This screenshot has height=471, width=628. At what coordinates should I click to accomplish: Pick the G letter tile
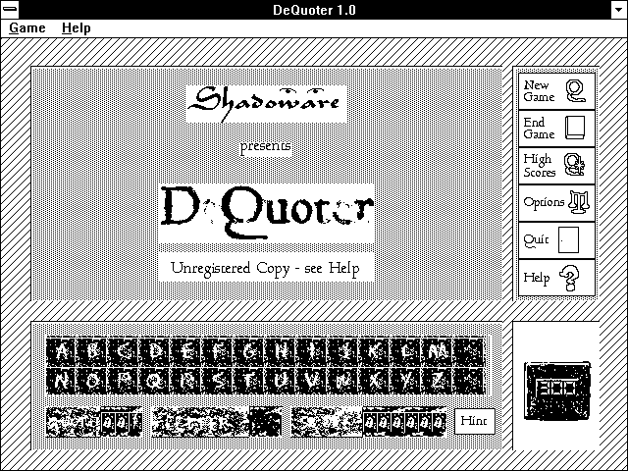point(248,351)
